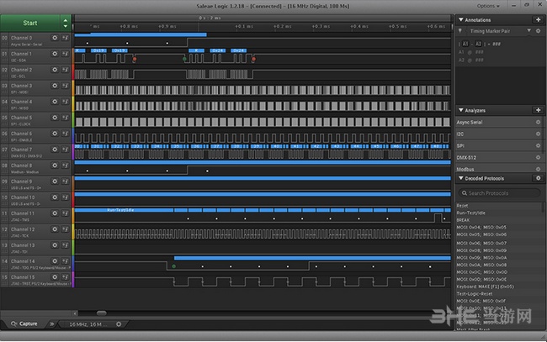Click Channel 1 trigger edge icon
This screenshot has height=342, width=547.
tap(66, 54)
